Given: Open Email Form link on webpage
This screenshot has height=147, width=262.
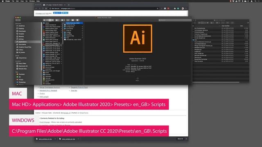Looking at the screenshot, I should [84, 113].
